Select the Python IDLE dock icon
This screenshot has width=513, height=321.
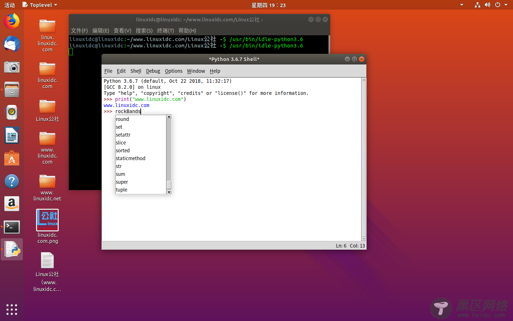point(12,250)
